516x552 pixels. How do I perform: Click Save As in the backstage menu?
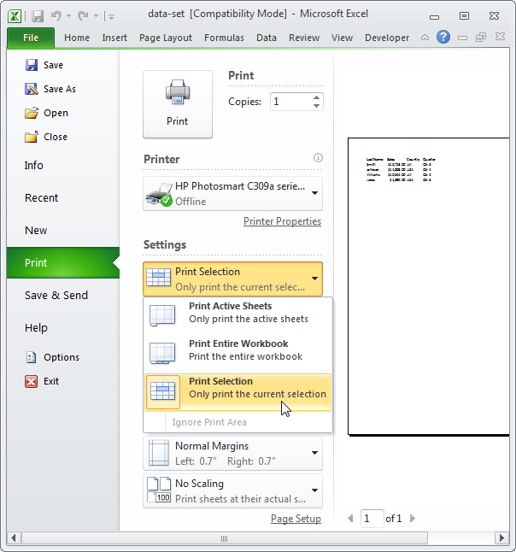[x=50, y=89]
